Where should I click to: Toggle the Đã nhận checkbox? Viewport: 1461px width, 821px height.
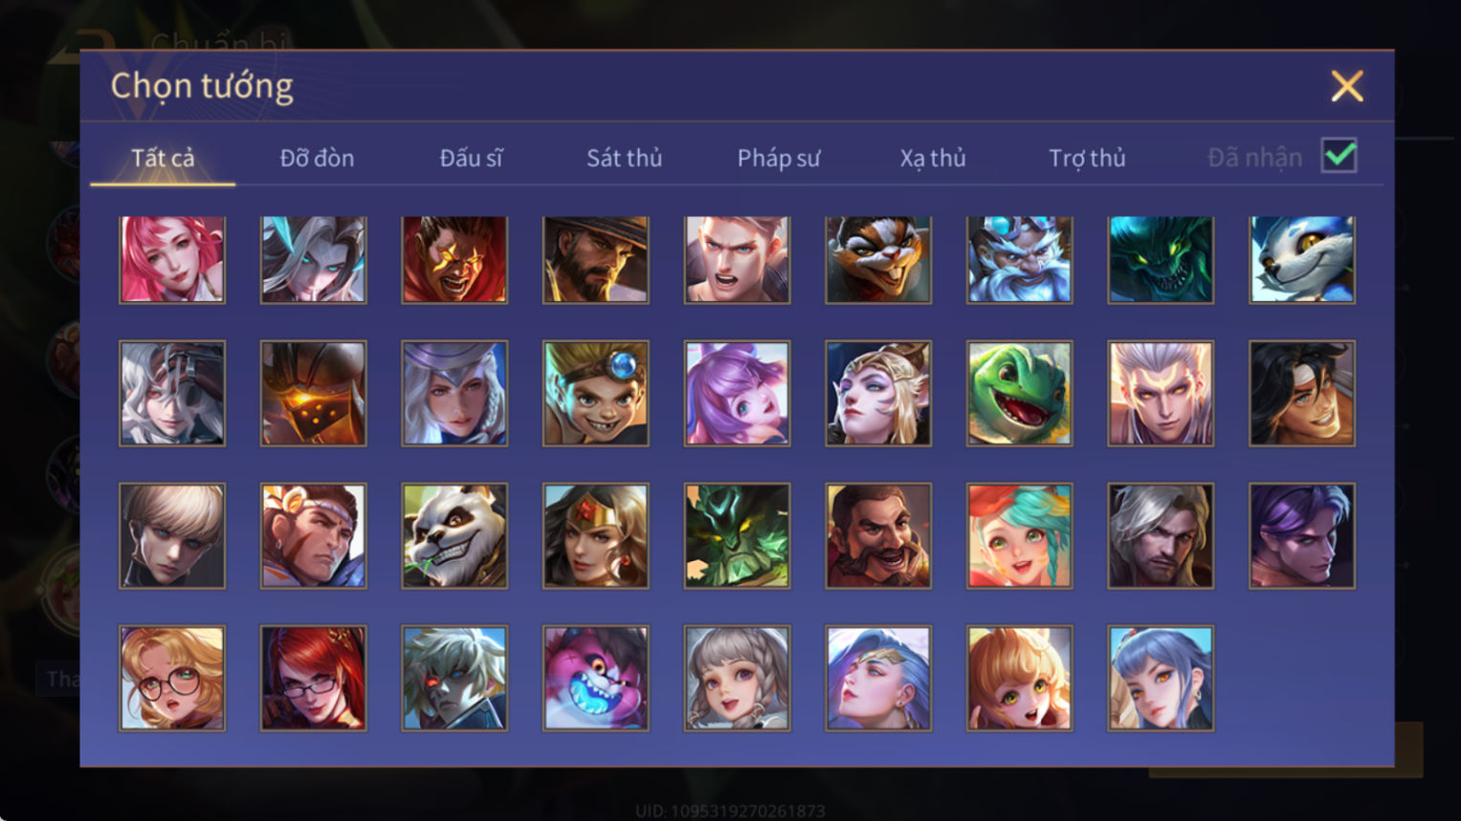[x=1339, y=156]
